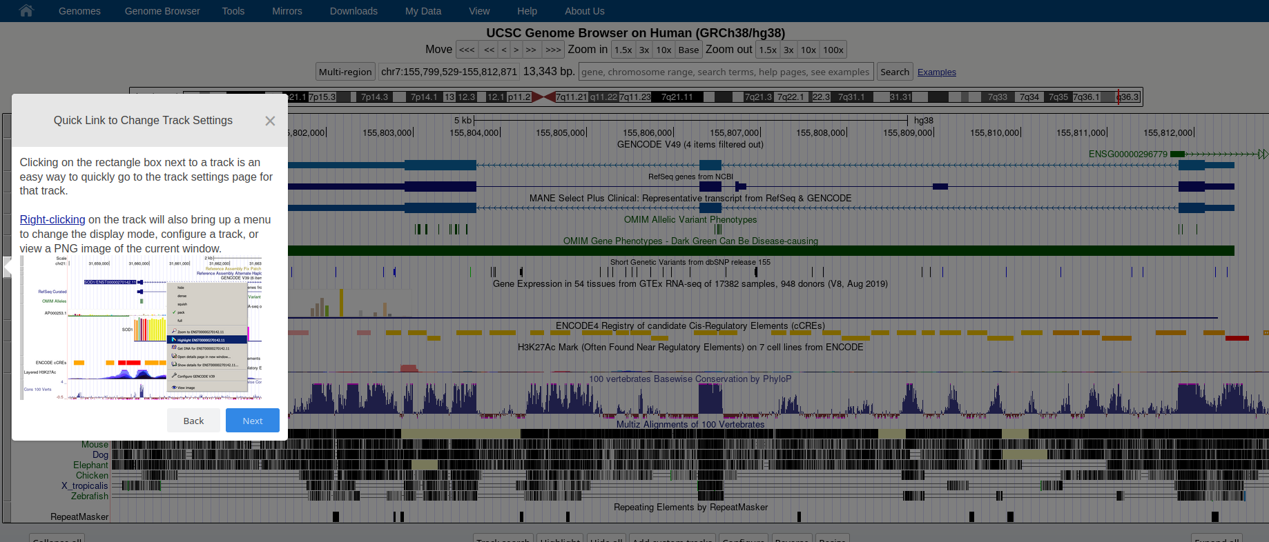The image size is (1269, 542).
Task: Zoom in to Base level
Action: (688, 50)
